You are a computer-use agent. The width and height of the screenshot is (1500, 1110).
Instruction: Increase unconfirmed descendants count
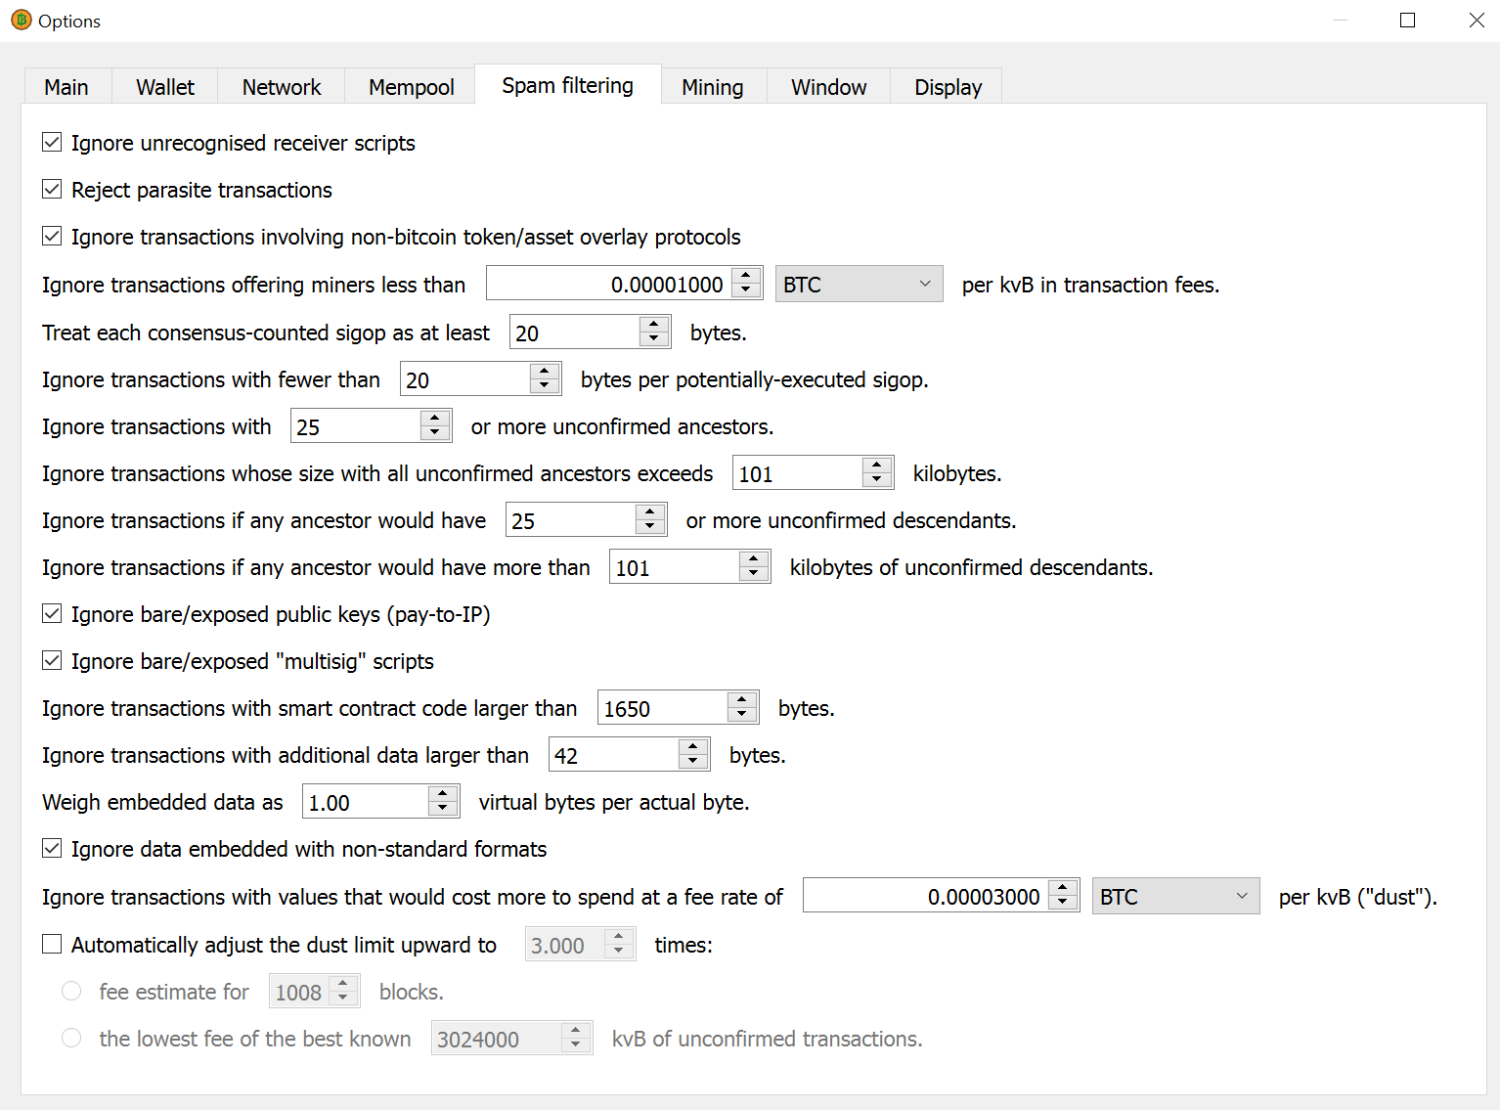(x=650, y=511)
